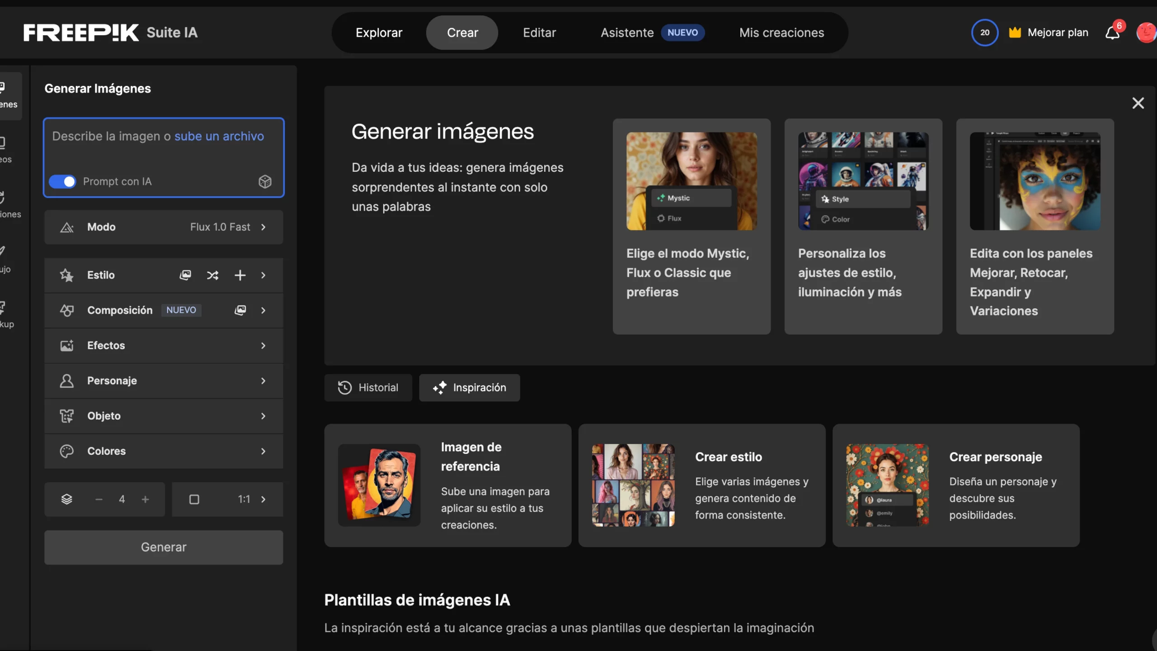
Task: Open notifications bell icon
Action: (x=1112, y=33)
